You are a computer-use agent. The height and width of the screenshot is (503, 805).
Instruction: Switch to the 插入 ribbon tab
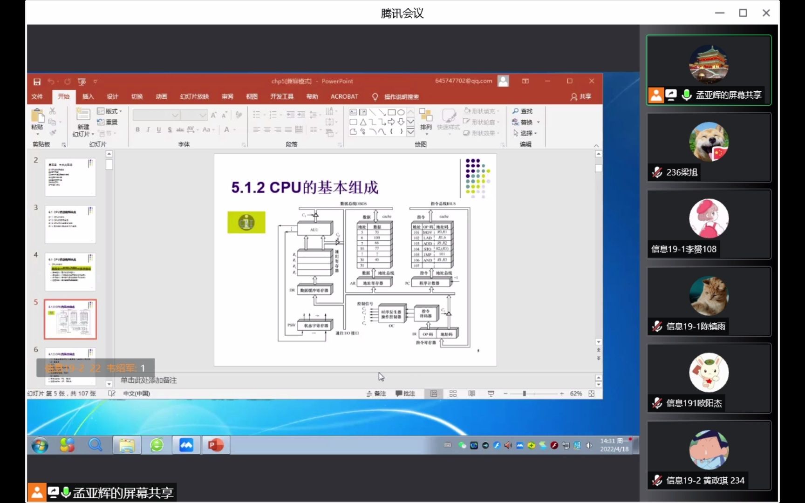(88, 96)
